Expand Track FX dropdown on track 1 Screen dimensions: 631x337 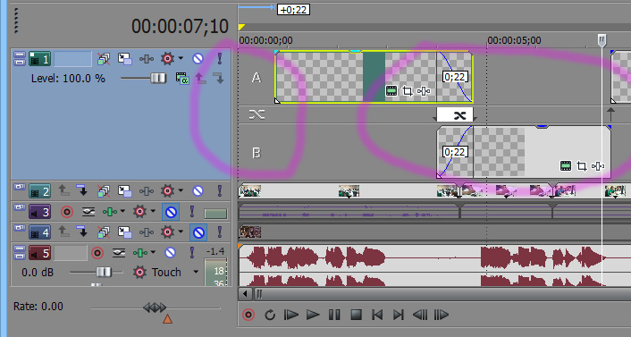point(181,59)
